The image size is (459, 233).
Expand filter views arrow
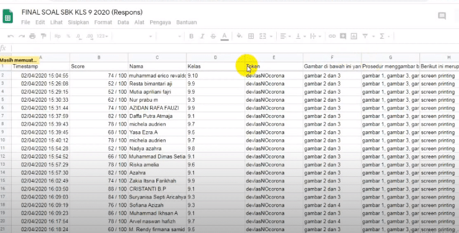pyautogui.click(x=373, y=36)
